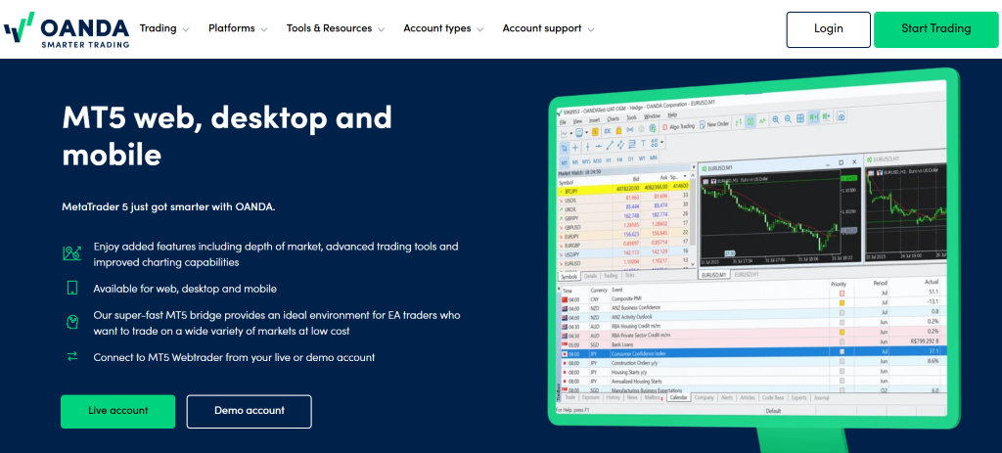Viewport: 1002px width, 453px height.
Task: Switch to M5 timeframe in MT5
Action: tap(575, 162)
